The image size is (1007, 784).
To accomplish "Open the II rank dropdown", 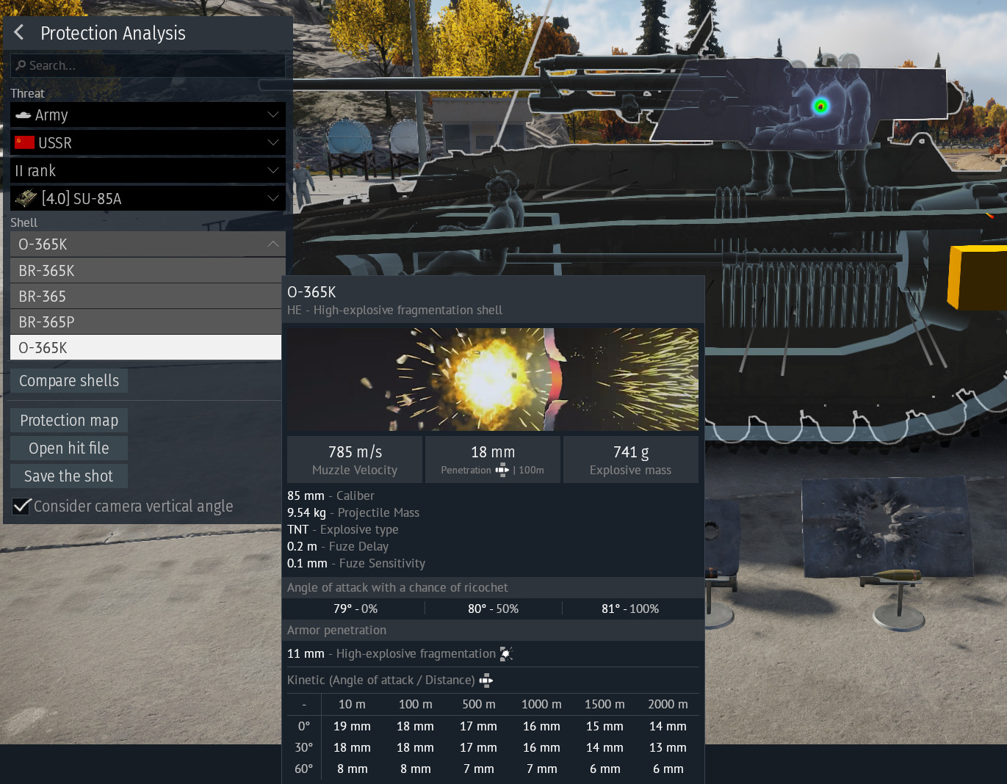I will tap(148, 171).
